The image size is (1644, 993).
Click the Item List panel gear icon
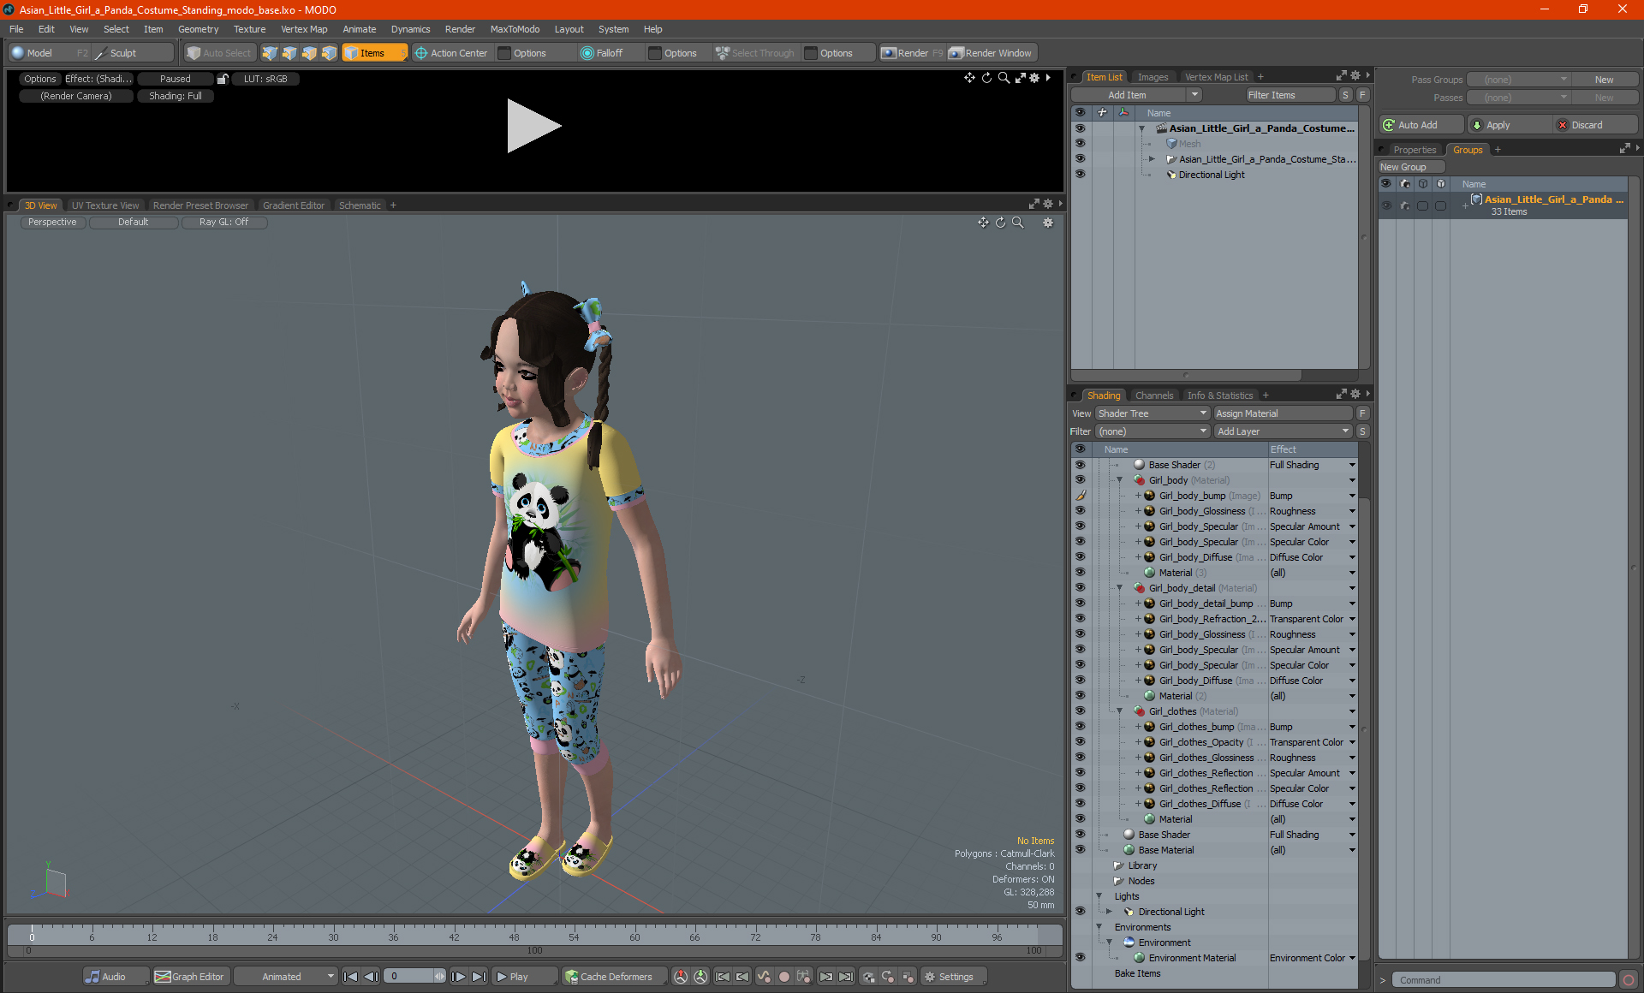tap(1355, 76)
